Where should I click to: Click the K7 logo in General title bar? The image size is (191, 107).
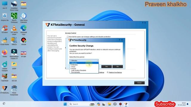pos(47,25)
